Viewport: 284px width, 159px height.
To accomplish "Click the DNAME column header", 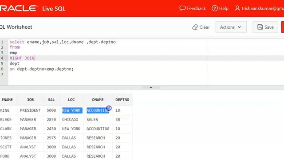I will (98, 100).
